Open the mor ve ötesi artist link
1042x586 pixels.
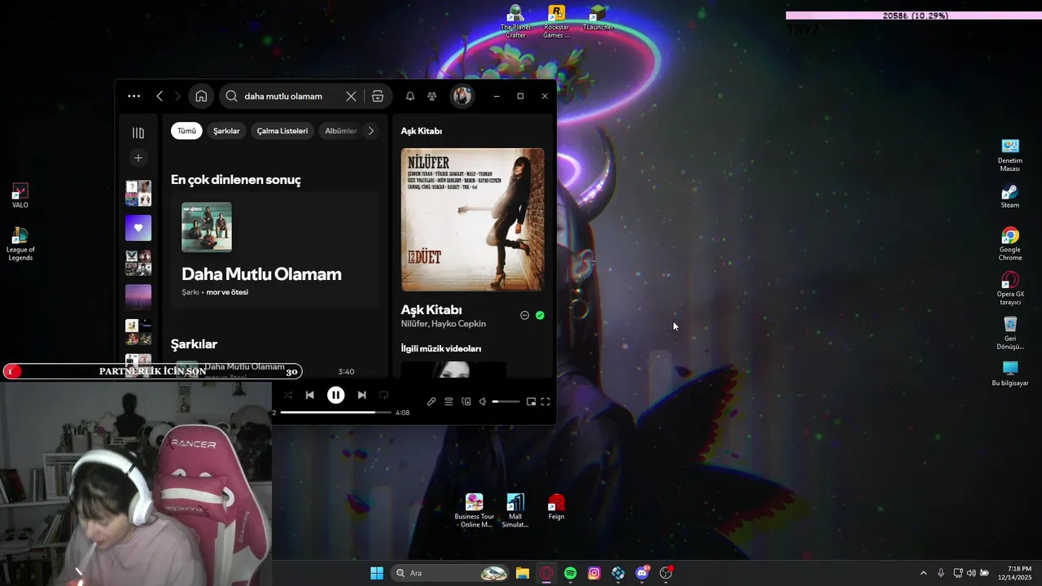[x=227, y=292]
